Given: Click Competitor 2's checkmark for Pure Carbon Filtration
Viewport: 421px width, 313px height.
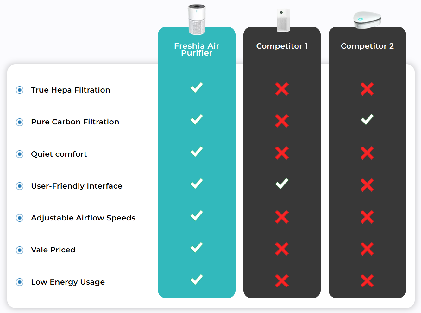Looking at the screenshot, I should (367, 119).
